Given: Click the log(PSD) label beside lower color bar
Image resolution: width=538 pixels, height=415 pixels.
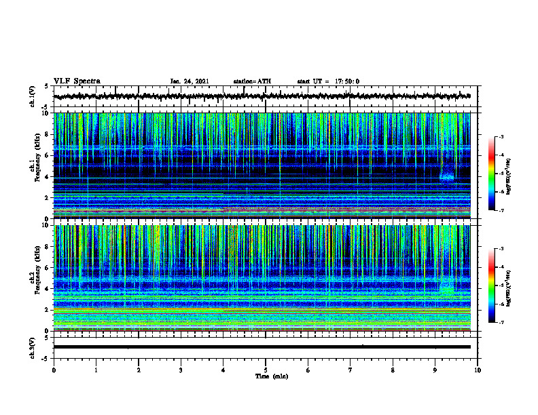Looking at the screenshot, I should [x=509, y=288].
